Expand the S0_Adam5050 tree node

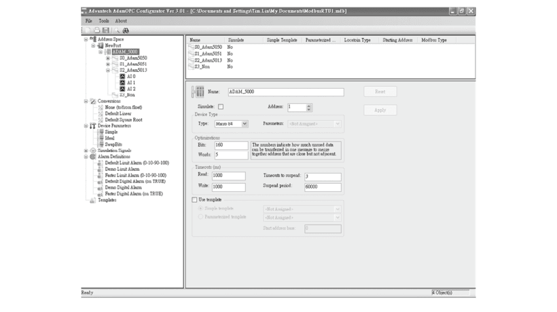[108, 58]
